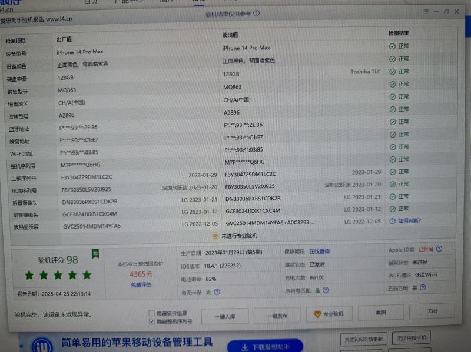Click the 读出值 F3Y304729DM1LC2C board serial
Screen dimensions: 471x352
point(251,174)
